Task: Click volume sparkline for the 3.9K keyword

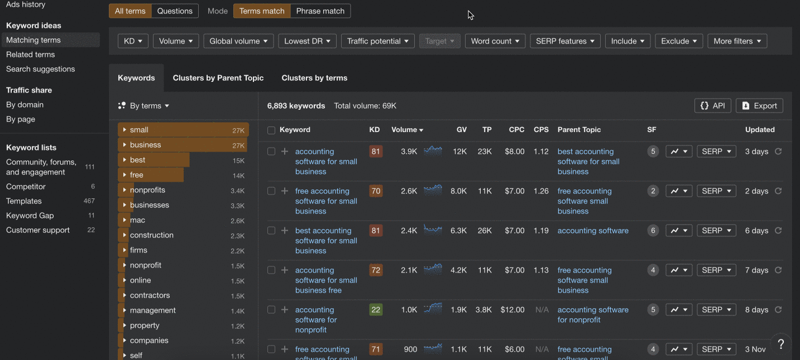Action: pos(433,150)
